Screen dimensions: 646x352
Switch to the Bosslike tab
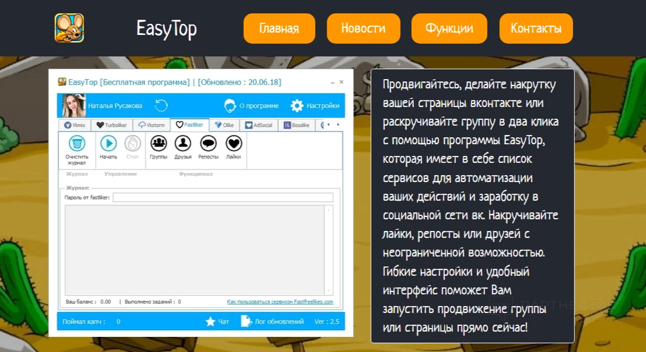[x=297, y=125]
